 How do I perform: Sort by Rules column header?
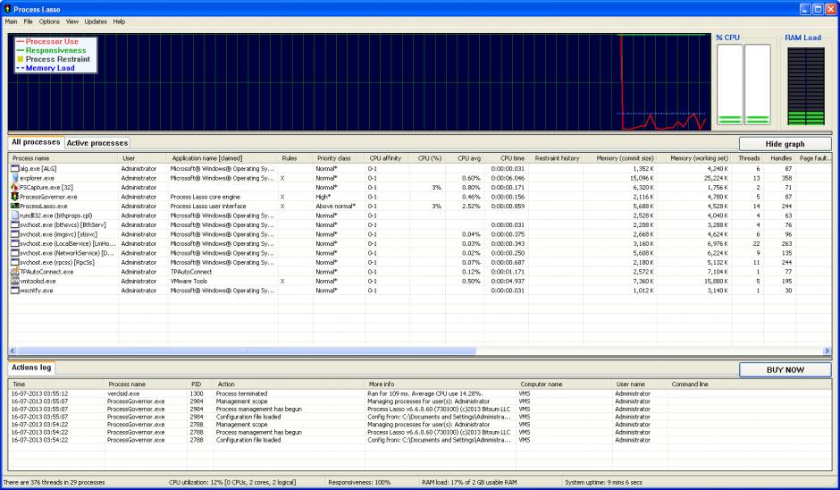point(295,158)
